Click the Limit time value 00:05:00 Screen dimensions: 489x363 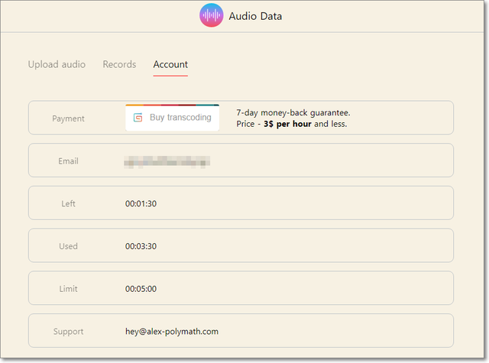141,290
